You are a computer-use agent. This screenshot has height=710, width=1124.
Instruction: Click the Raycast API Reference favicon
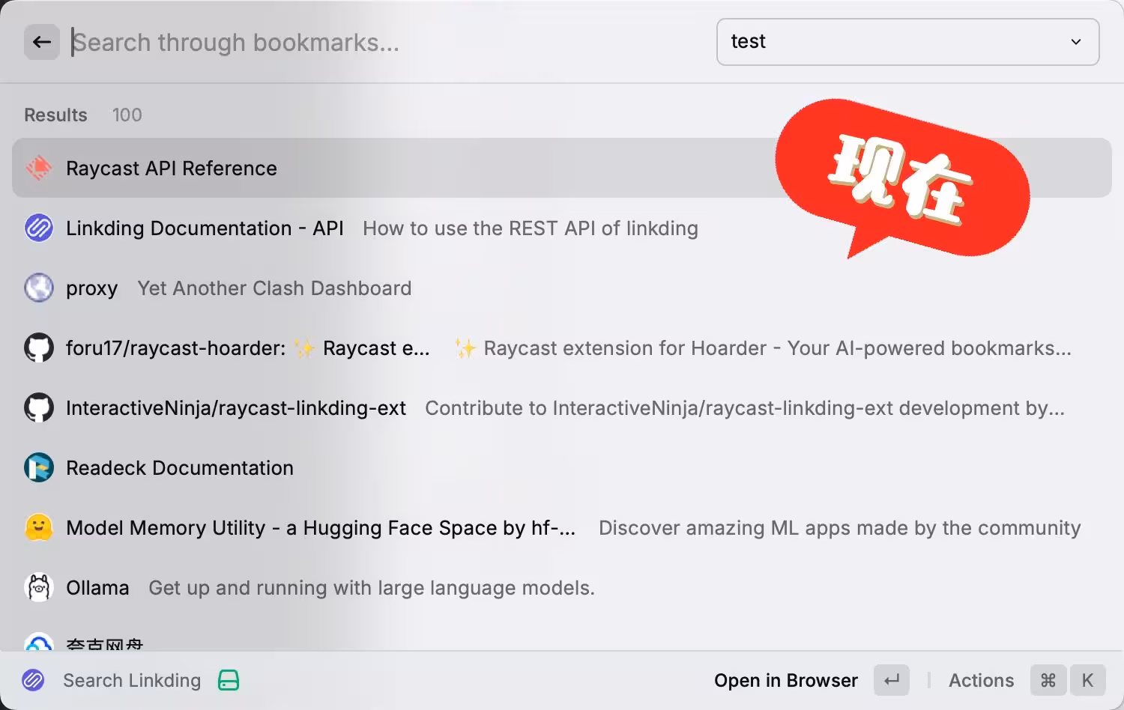(x=39, y=168)
